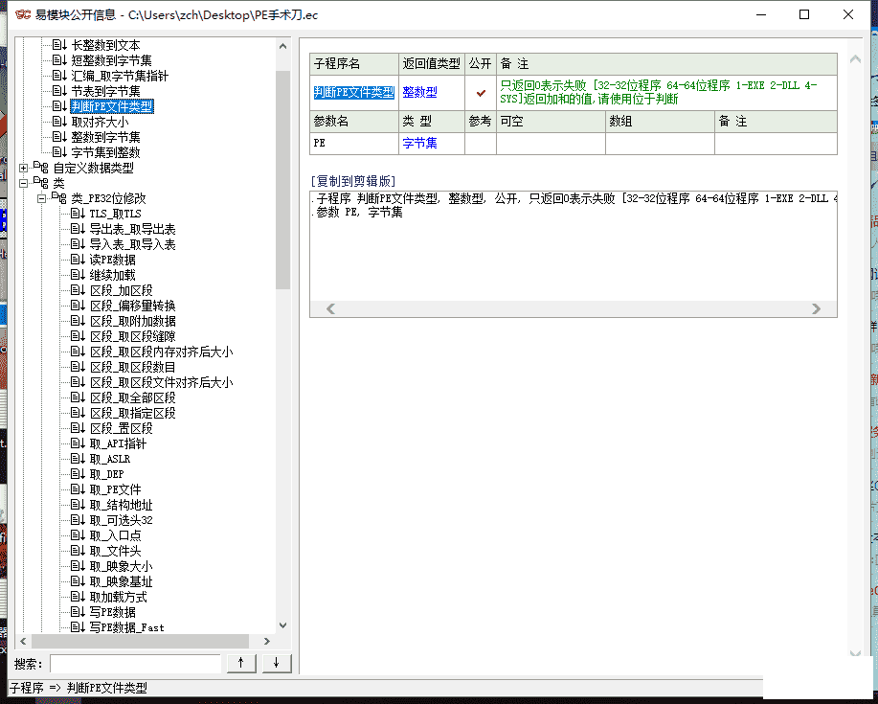The width and height of the screenshot is (878, 704).
Task: Click the subroutine icon beside TLS_取TLS
Action: pyautogui.click(x=78, y=214)
